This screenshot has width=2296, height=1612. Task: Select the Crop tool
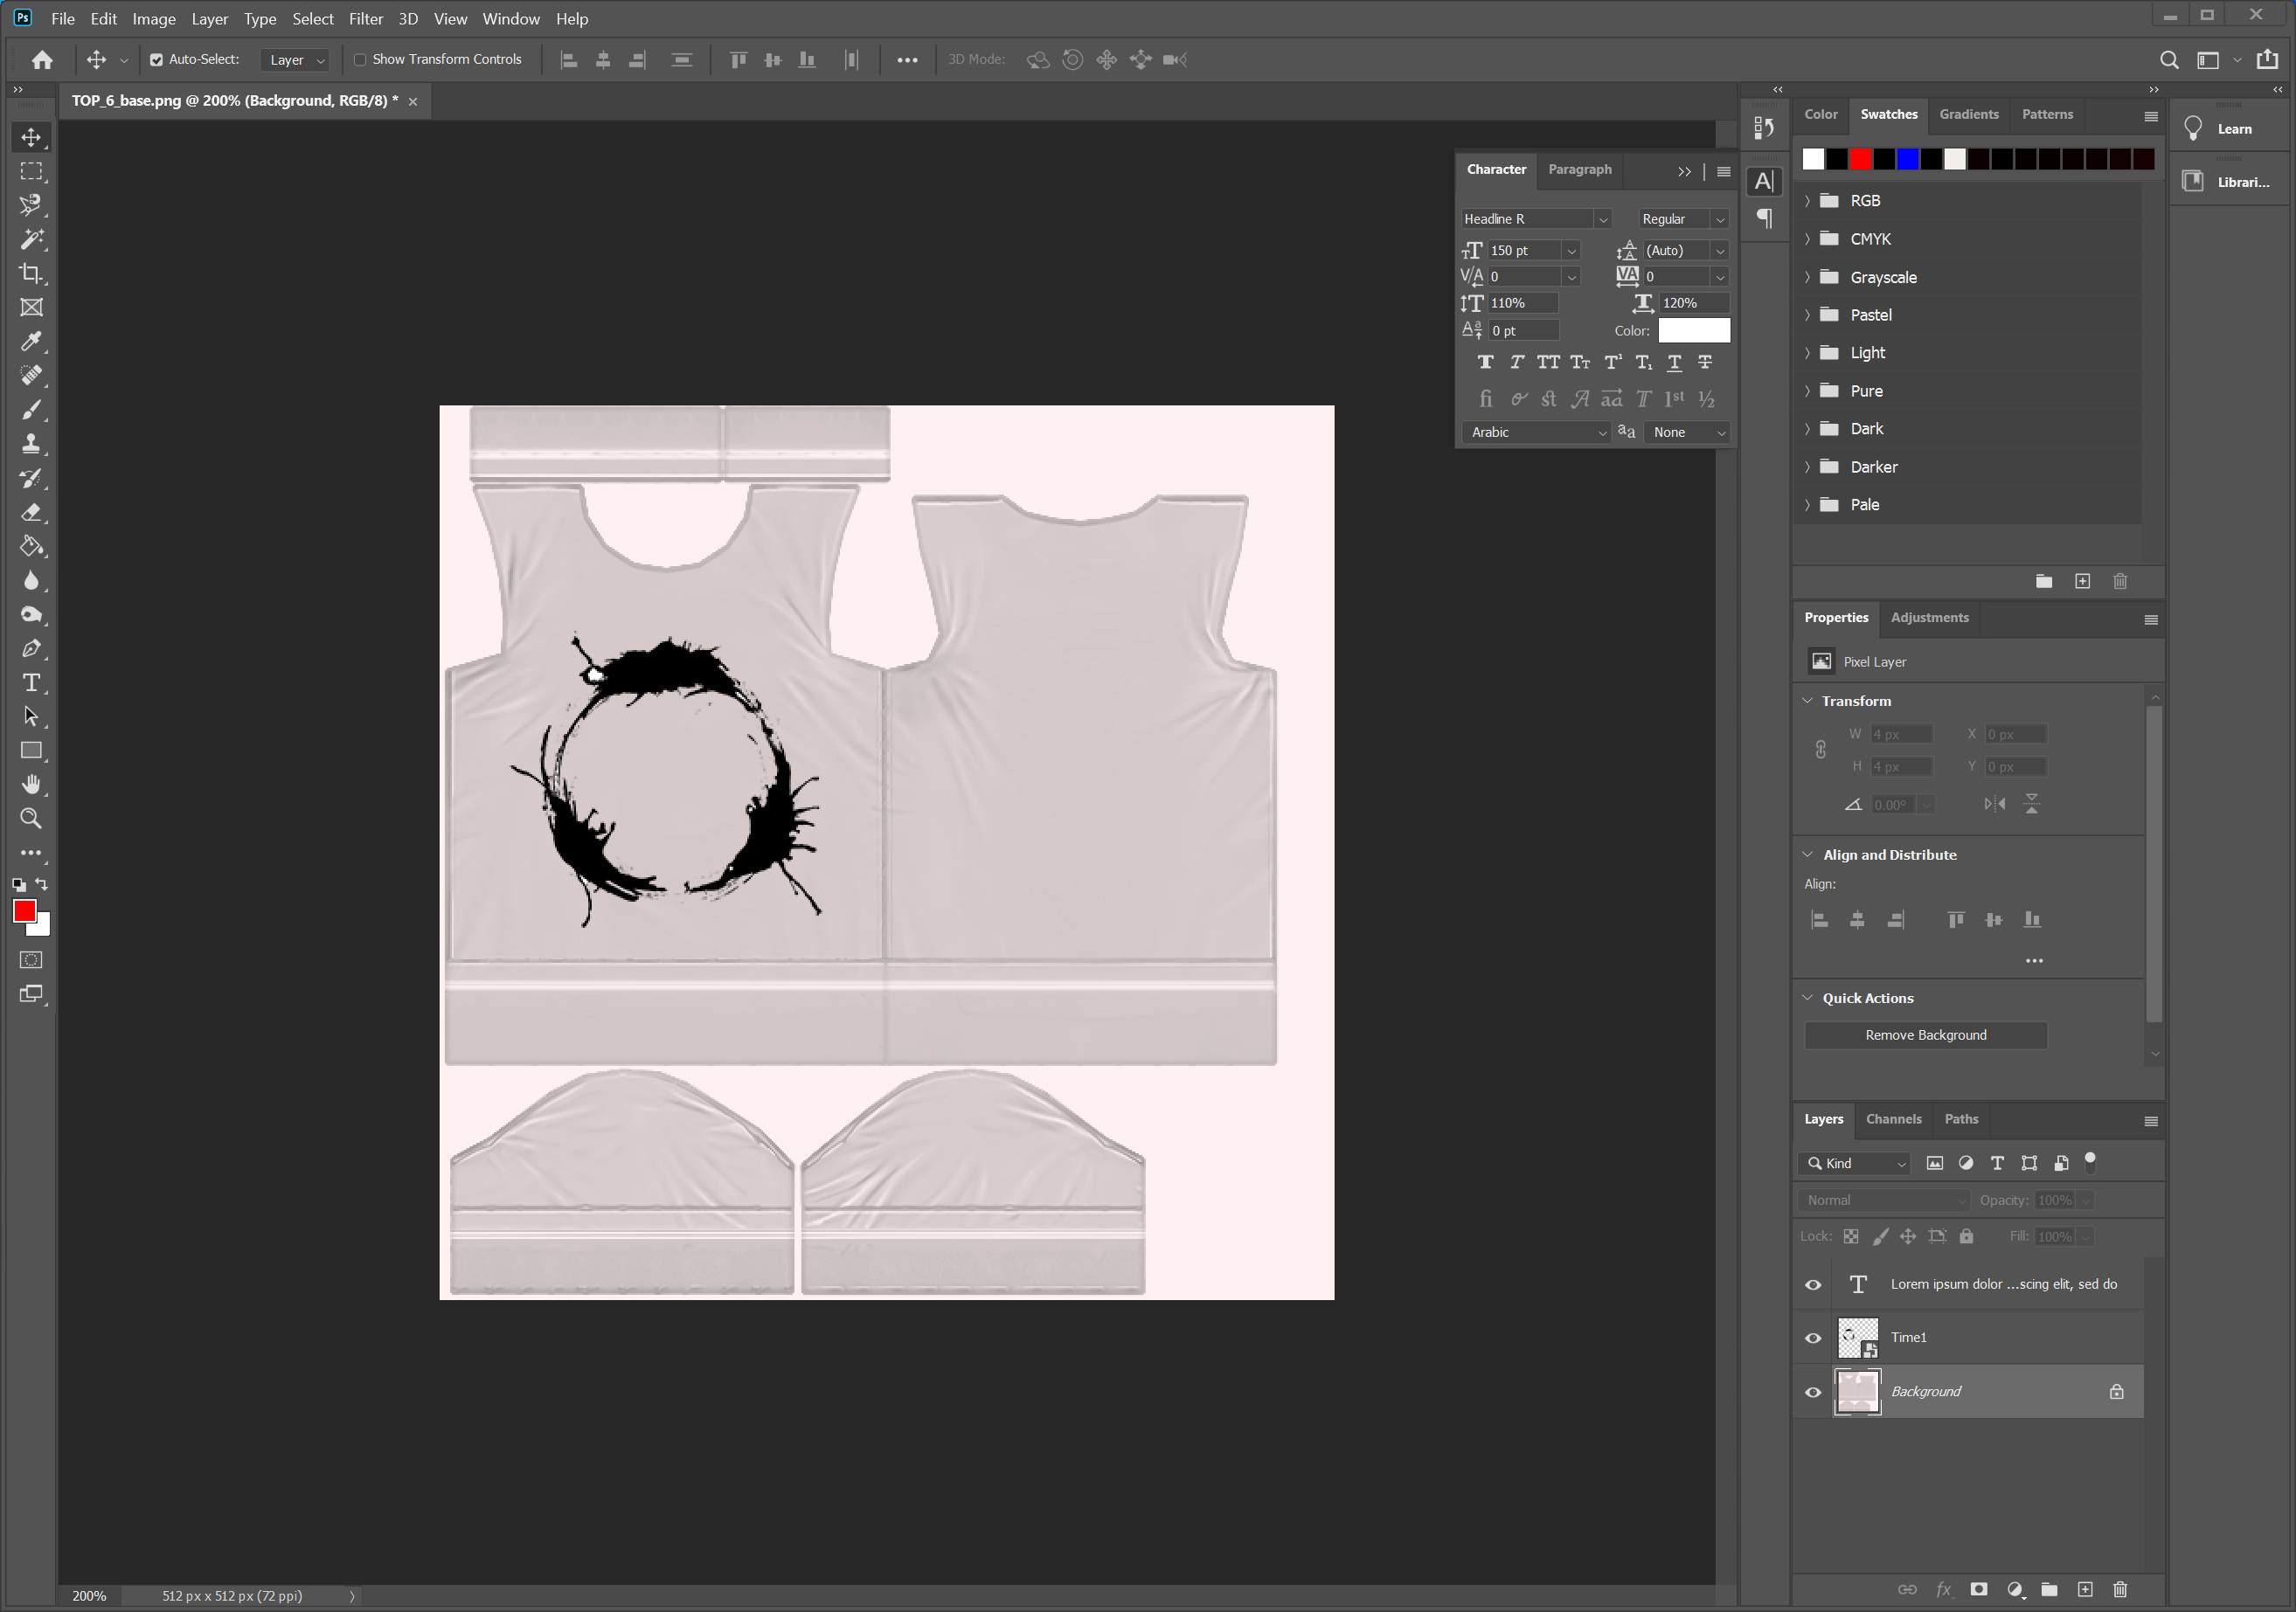[x=31, y=273]
